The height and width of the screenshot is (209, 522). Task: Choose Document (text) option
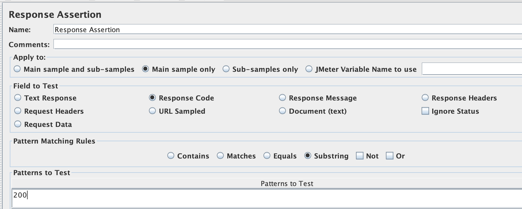(283, 111)
